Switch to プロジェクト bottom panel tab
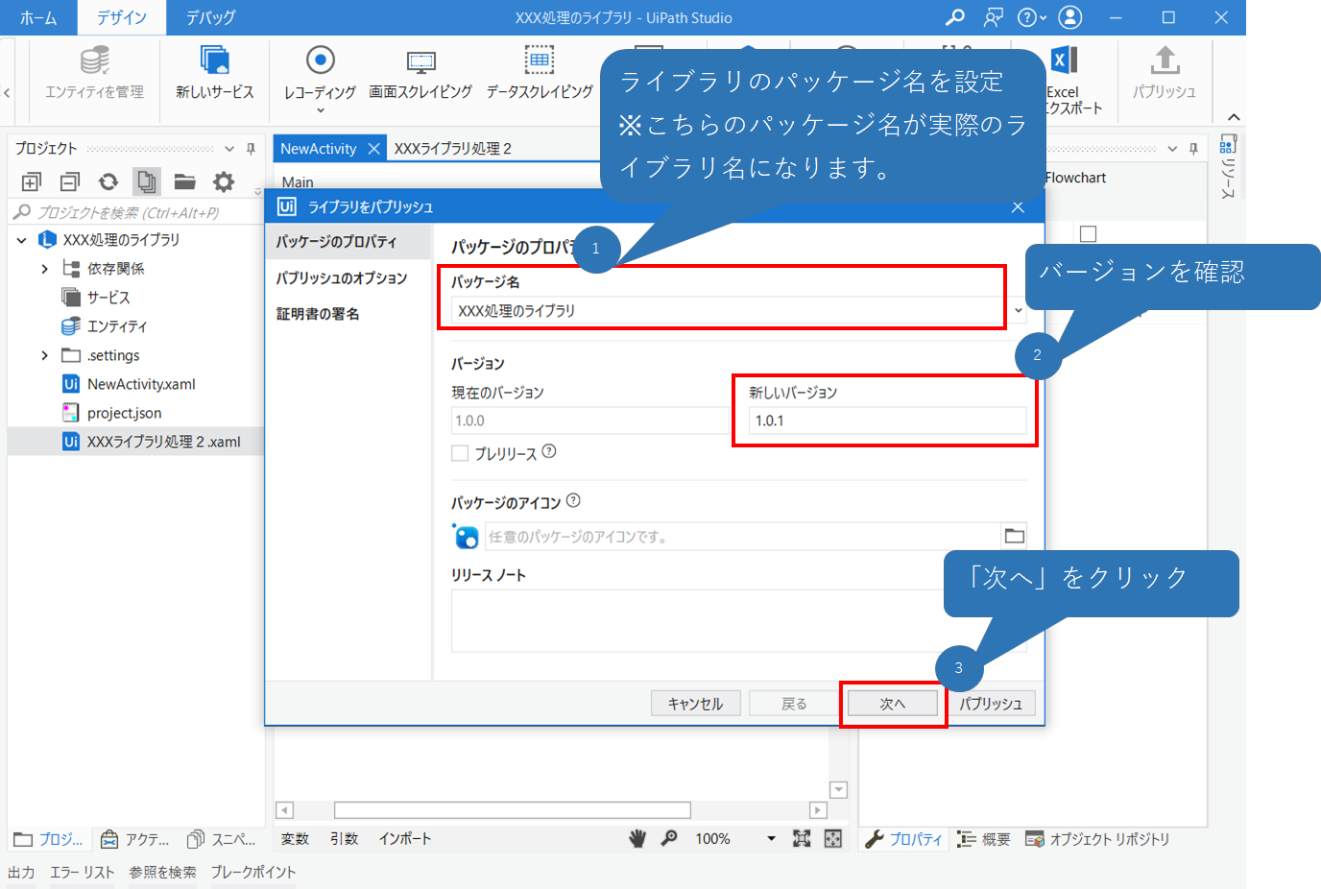Image resolution: width=1321 pixels, height=889 pixels. click(49, 840)
